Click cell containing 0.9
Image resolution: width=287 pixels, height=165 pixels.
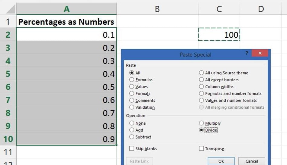tap(66, 139)
